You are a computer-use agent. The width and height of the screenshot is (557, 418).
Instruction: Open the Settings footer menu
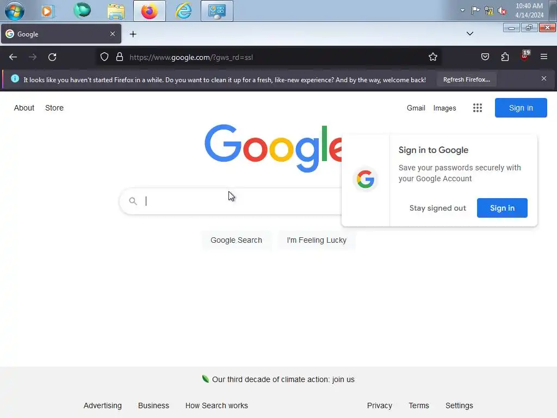click(459, 405)
